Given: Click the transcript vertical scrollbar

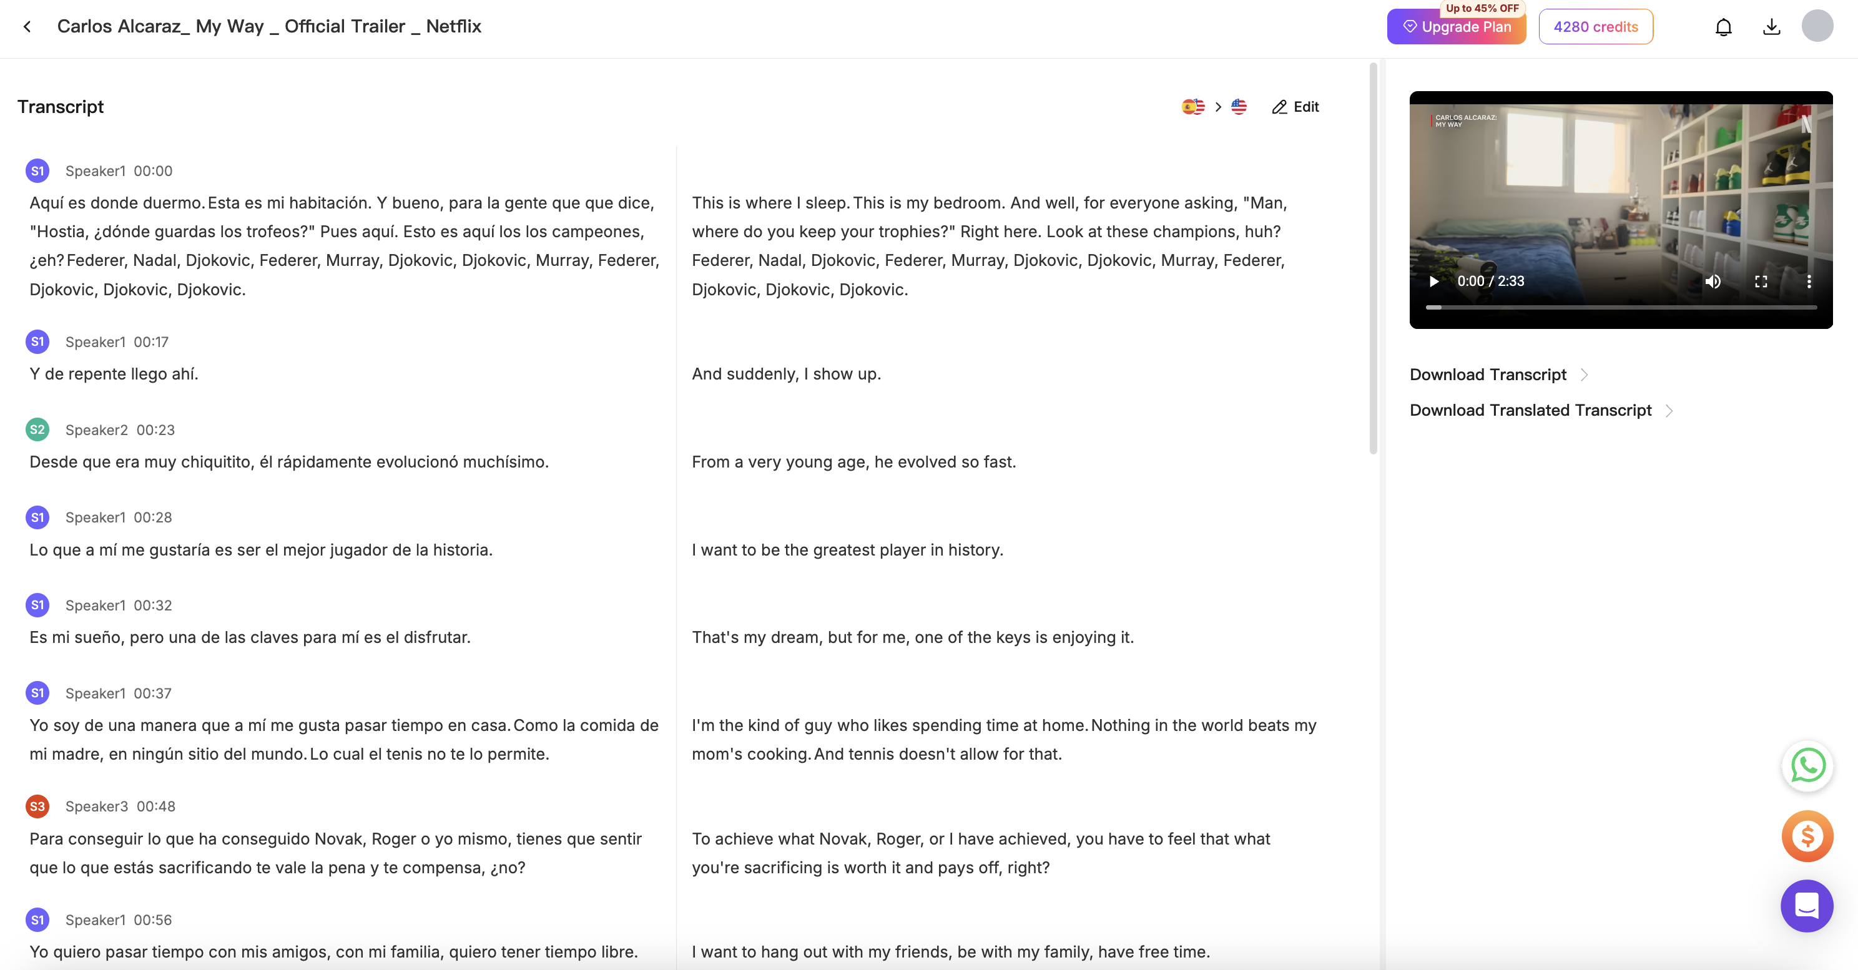Looking at the screenshot, I should 1374,260.
